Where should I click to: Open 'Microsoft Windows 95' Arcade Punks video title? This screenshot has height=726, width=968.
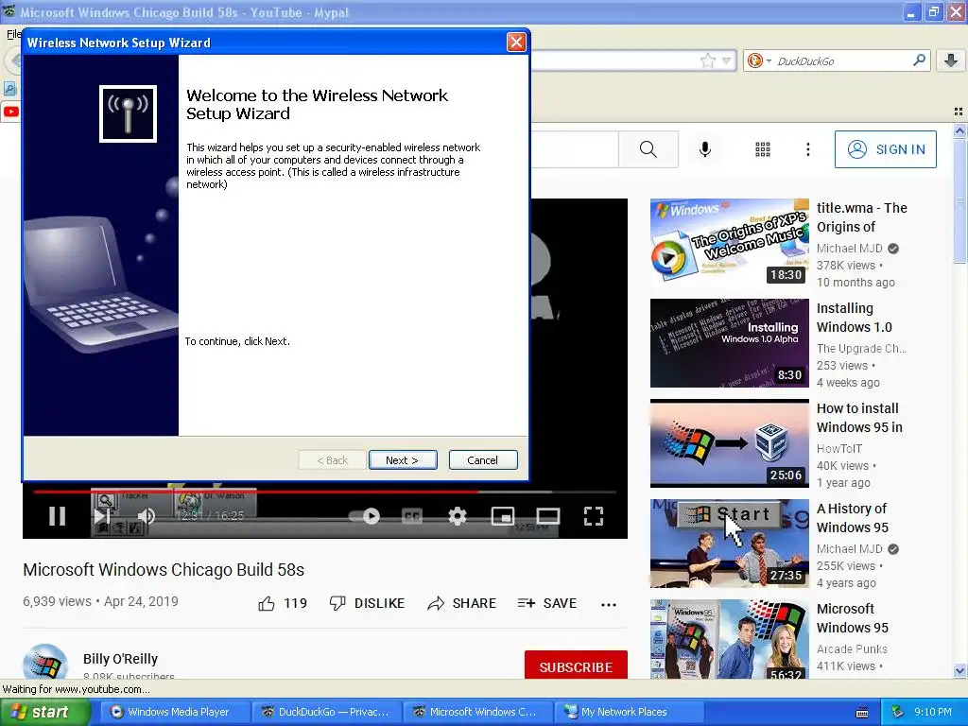(x=853, y=618)
